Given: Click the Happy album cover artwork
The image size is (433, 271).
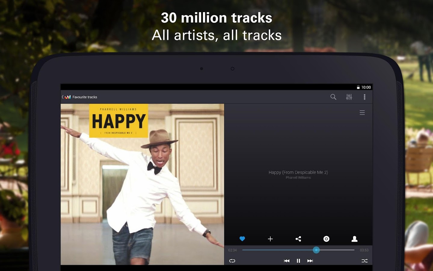Looking at the screenshot, I should [142, 184].
